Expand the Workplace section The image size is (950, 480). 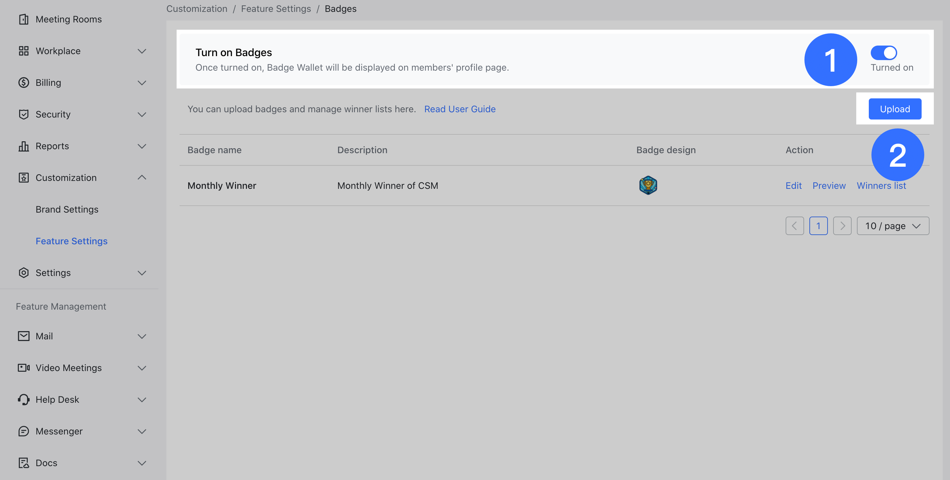142,51
